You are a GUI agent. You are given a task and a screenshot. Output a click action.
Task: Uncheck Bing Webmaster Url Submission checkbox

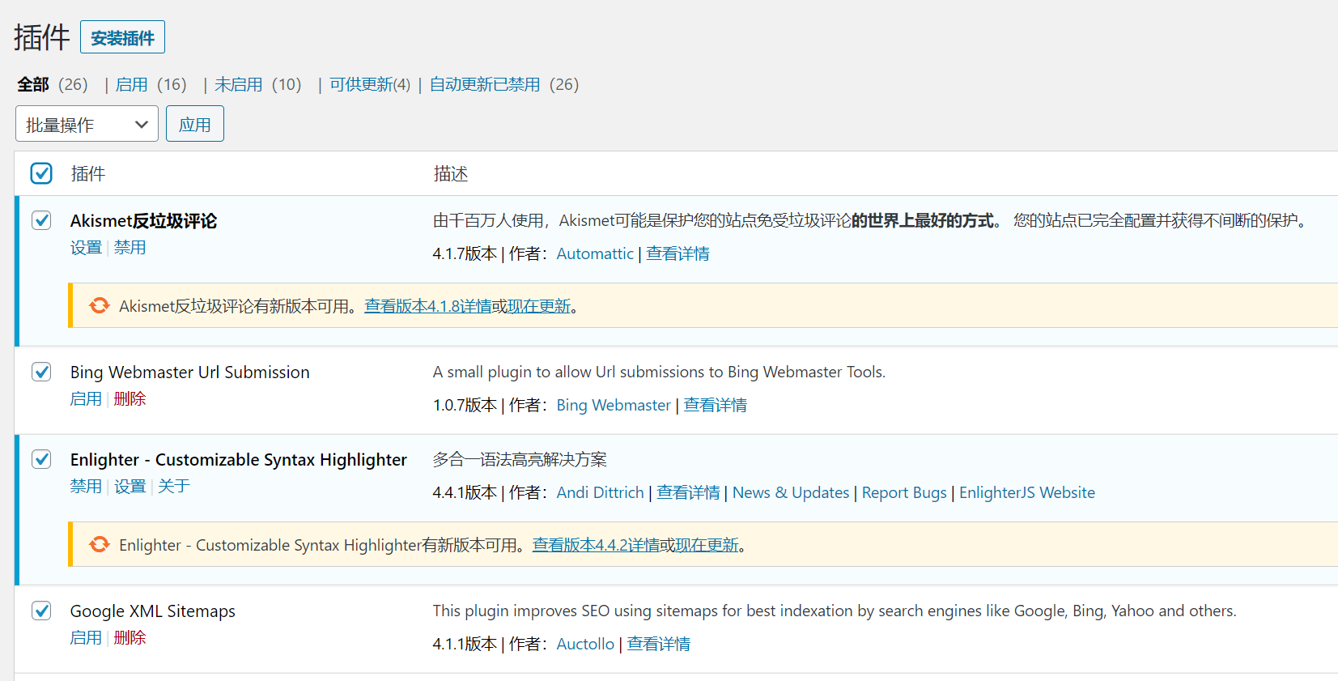(x=41, y=372)
